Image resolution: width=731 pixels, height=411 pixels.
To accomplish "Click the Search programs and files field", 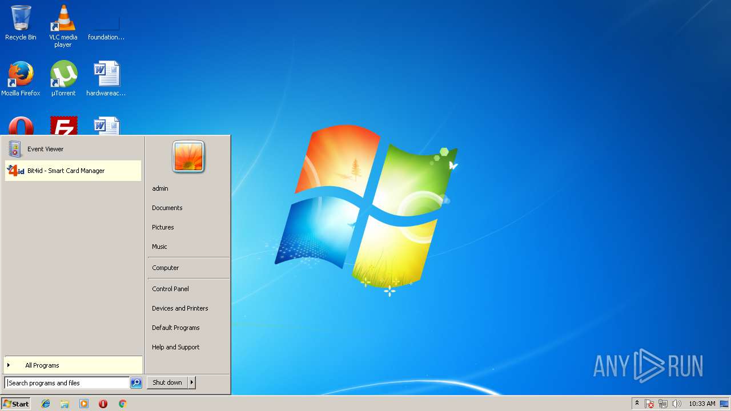I will point(67,383).
